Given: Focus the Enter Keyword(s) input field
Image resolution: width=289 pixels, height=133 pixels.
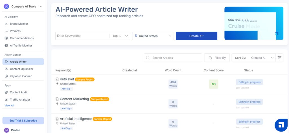Looking at the screenshot, I should (82, 36).
